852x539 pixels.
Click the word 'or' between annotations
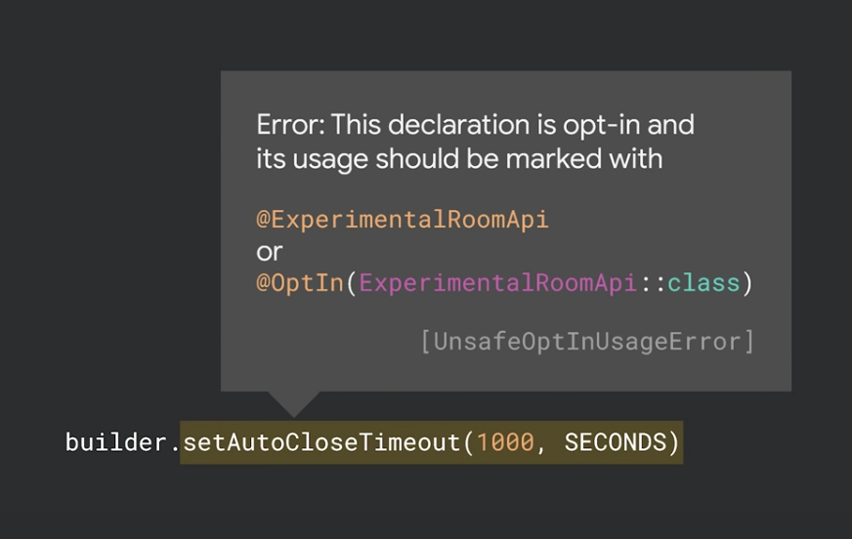click(x=270, y=252)
